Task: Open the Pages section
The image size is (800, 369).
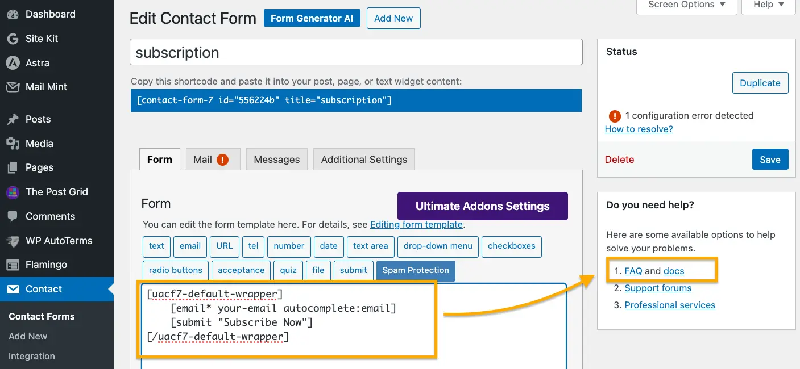Action: (39, 167)
